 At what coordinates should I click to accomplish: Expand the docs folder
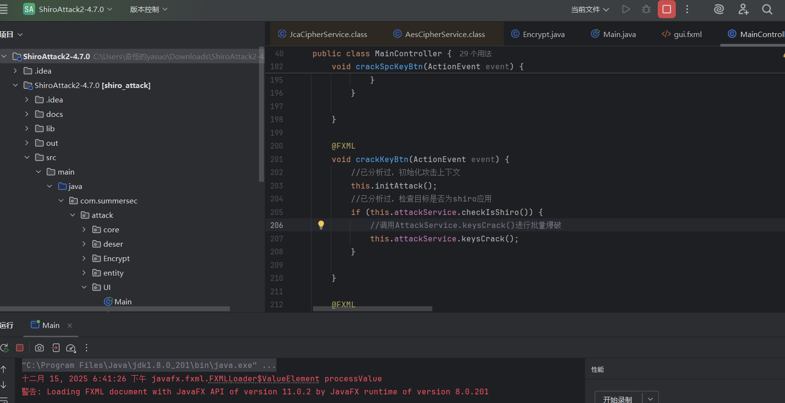[27, 114]
